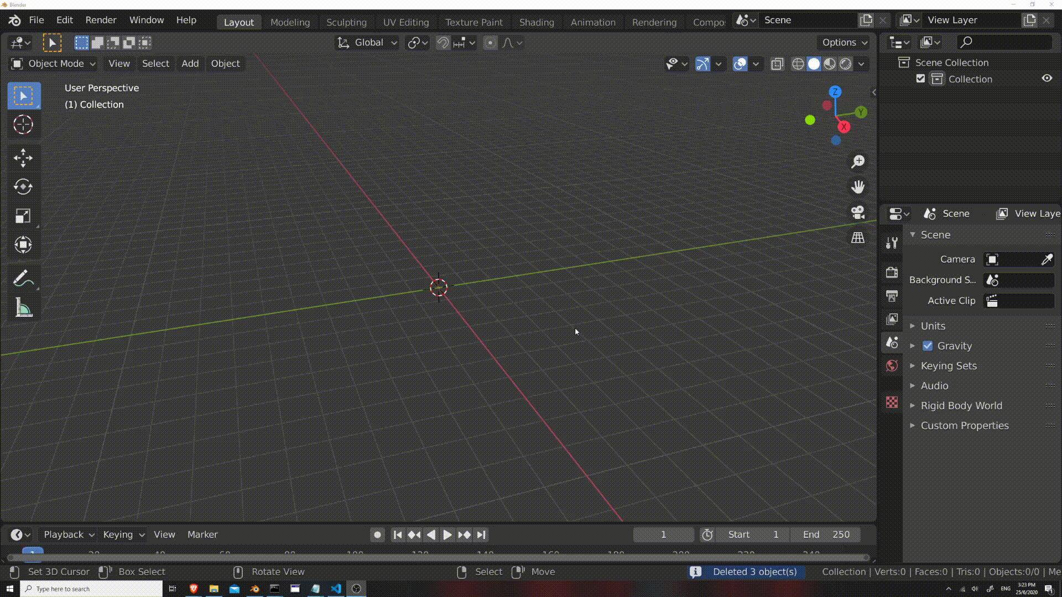Enable proportional editing in the header

(490, 43)
